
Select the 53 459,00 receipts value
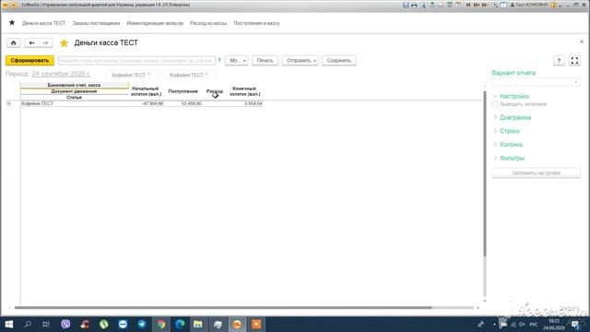click(191, 103)
